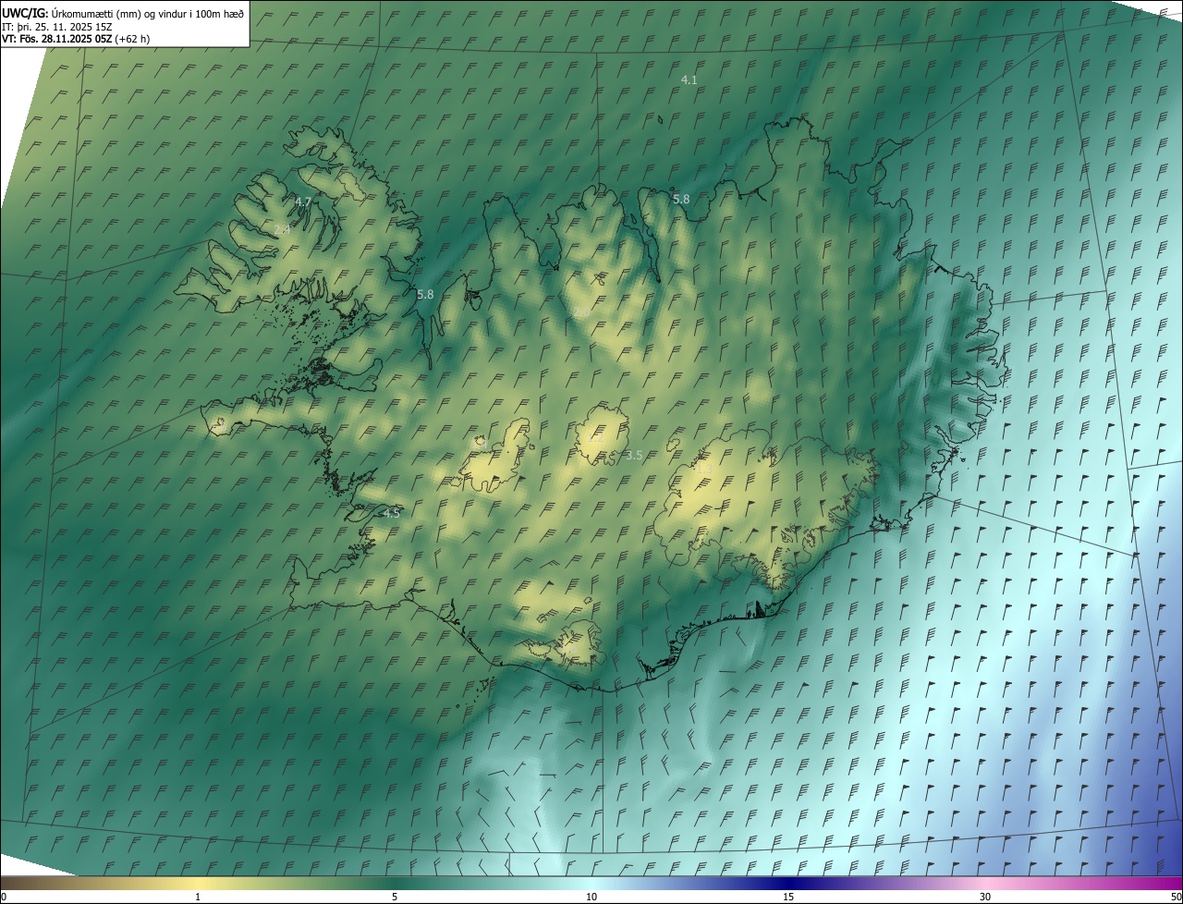This screenshot has width=1183, height=904.
Task: Click the 1.2 value label on Hofsjökull glacier
Action: (x=596, y=440)
